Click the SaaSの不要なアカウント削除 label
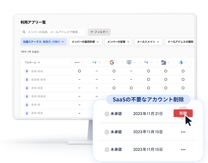 click(x=148, y=100)
